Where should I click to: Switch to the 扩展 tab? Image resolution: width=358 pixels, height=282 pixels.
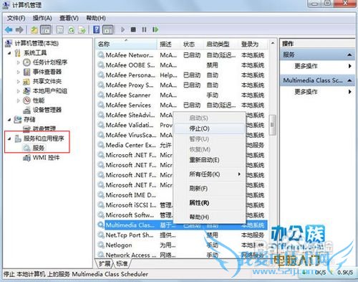(105, 263)
